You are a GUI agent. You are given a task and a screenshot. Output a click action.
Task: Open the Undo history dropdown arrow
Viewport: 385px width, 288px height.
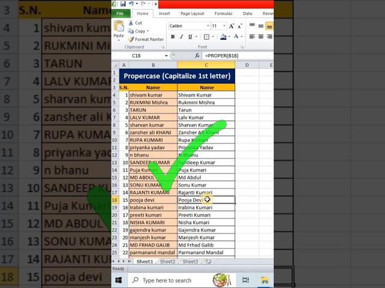coord(137,4)
